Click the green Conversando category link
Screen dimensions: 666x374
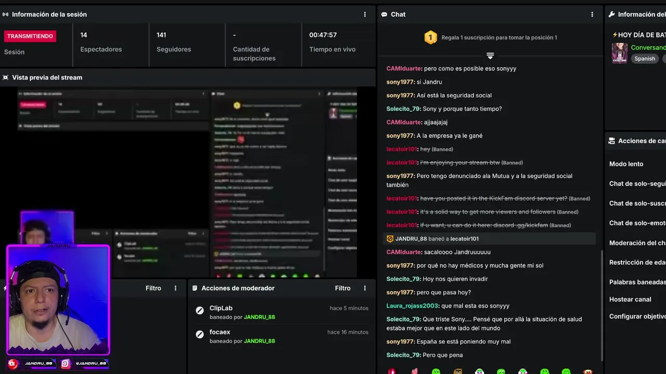click(x=648, y=48)
